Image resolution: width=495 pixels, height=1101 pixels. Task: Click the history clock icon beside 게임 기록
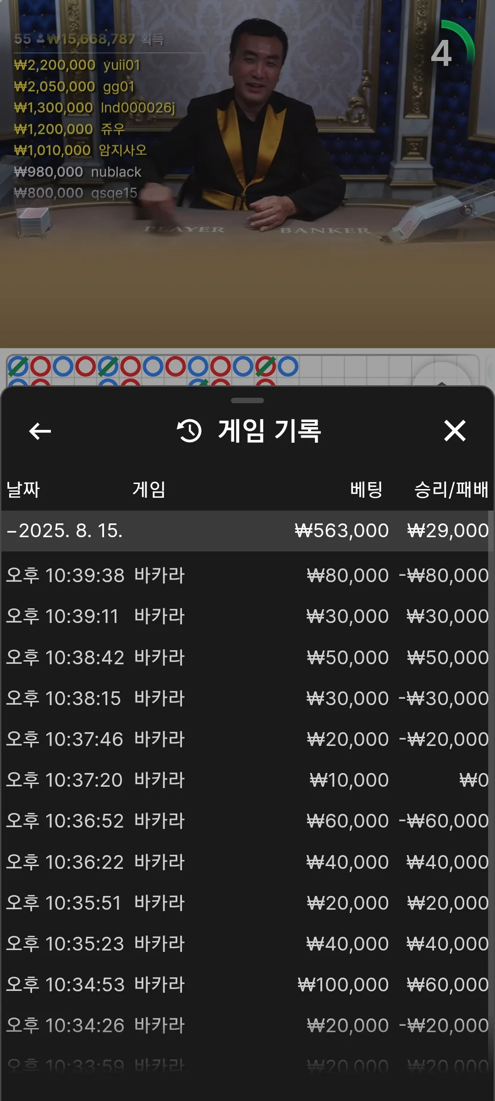click(189, 431)
